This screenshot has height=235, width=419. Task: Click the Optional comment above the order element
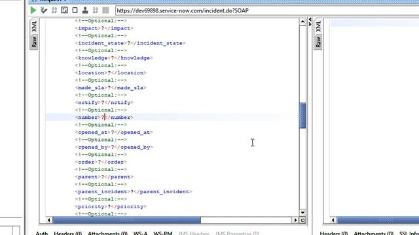(x=101, y=155)
